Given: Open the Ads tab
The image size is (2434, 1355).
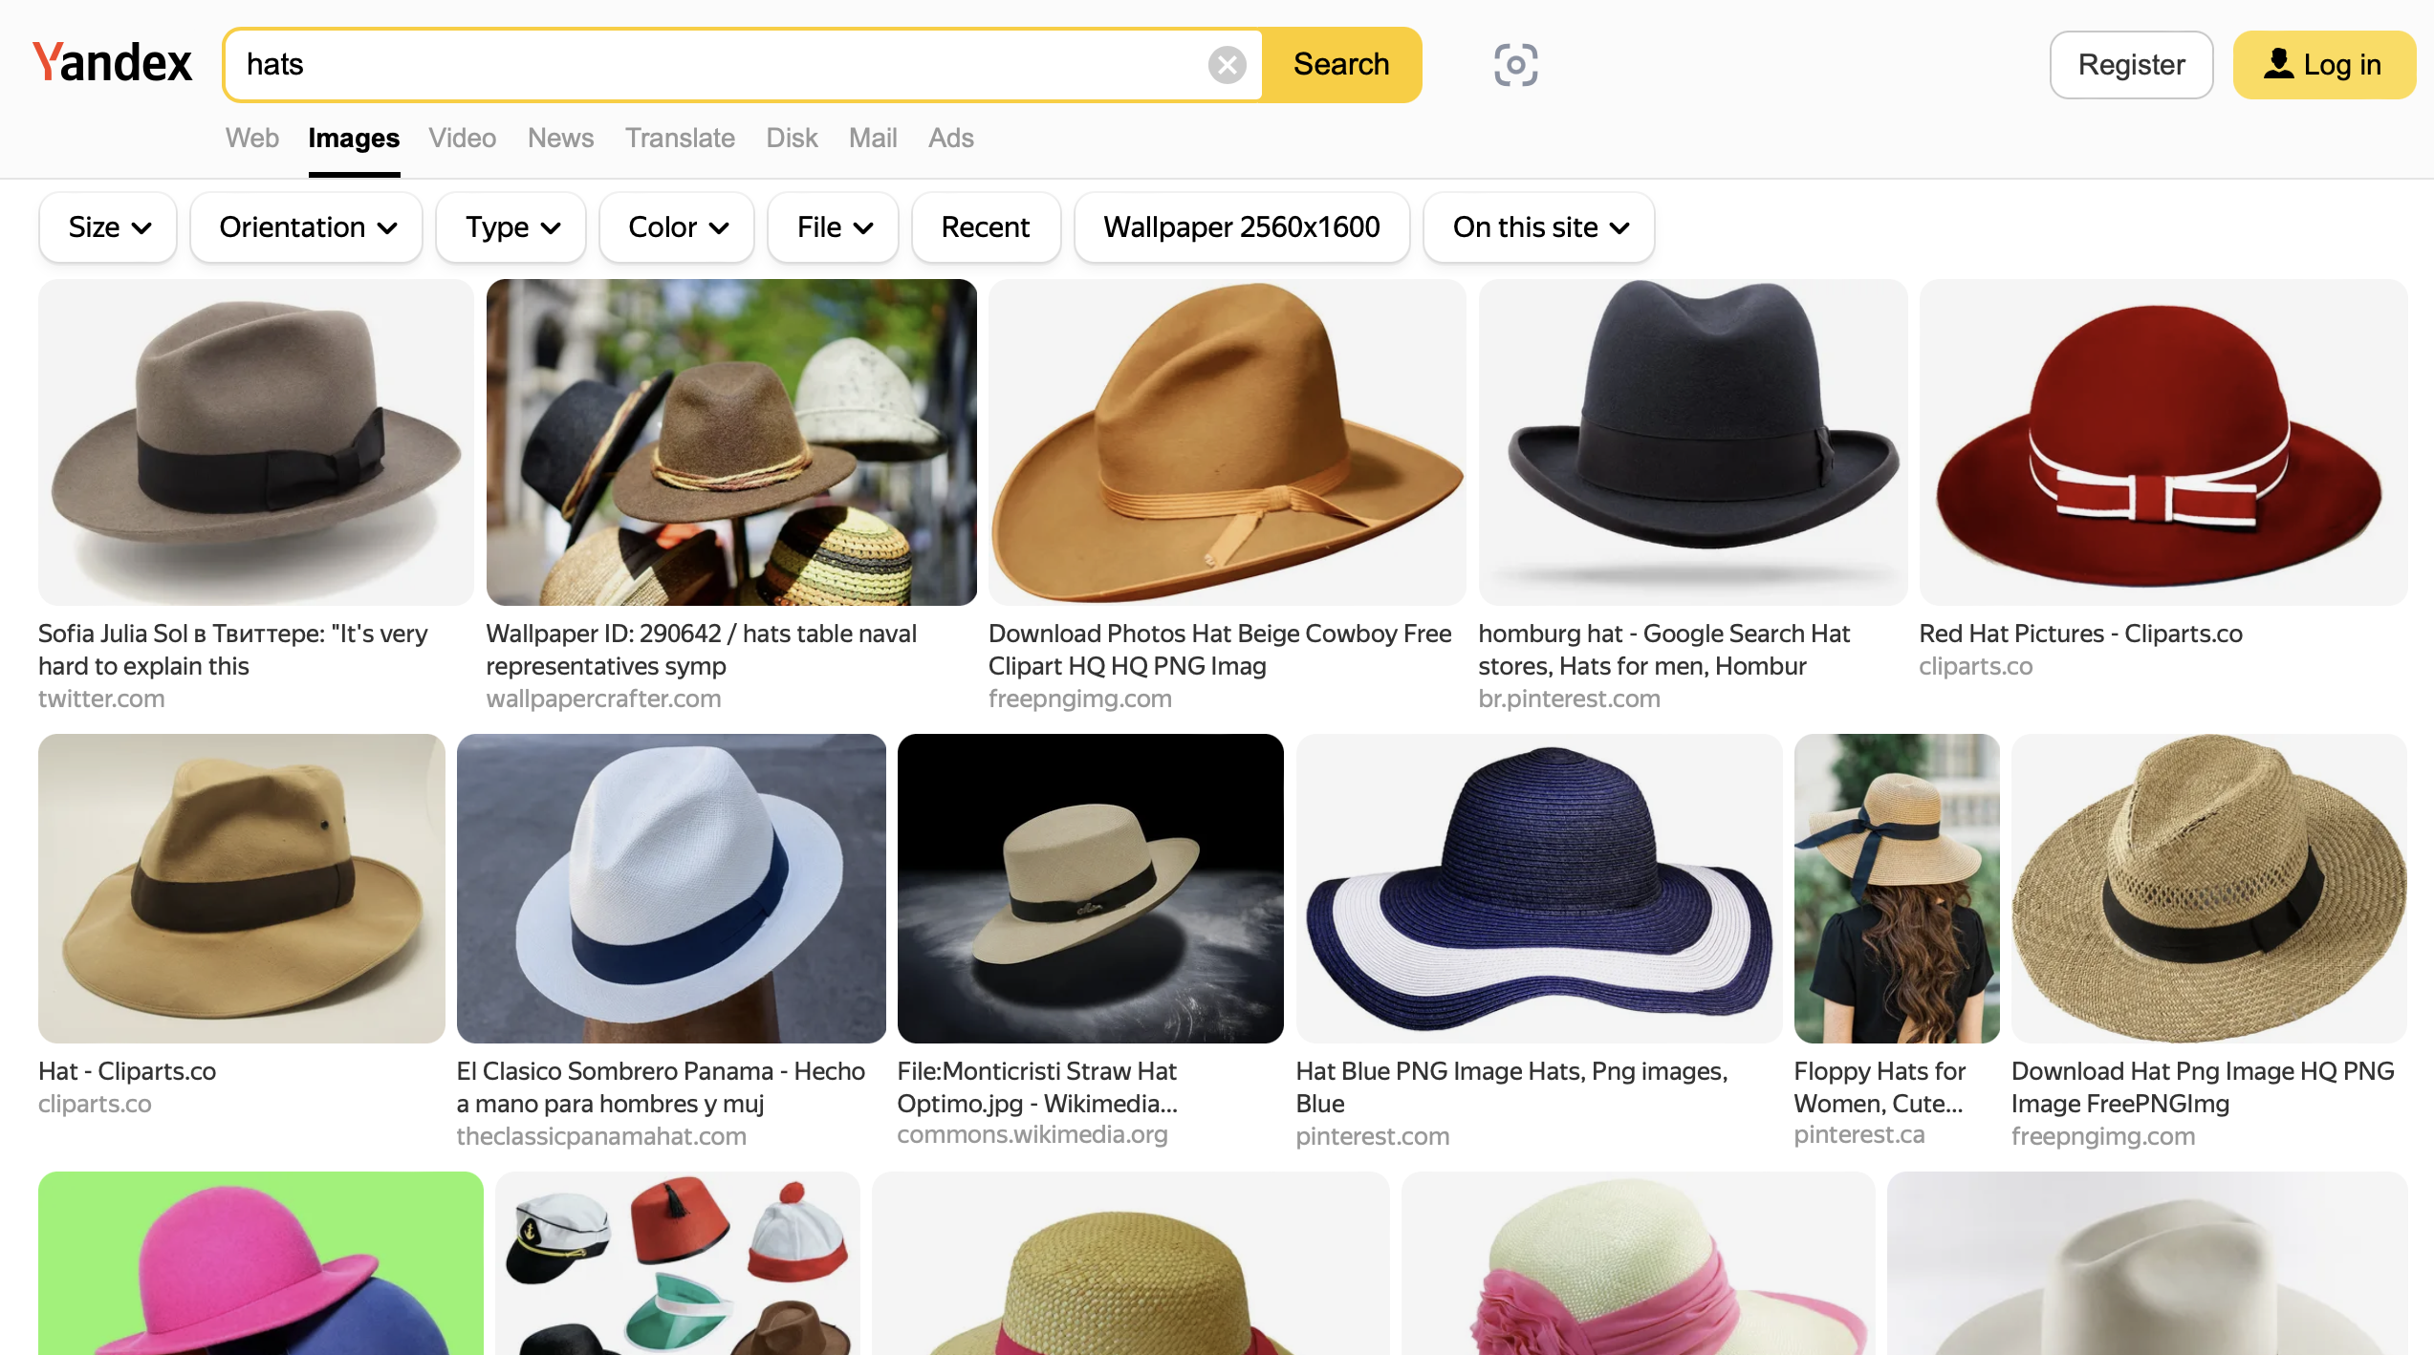Looking at the screenshot, I should click(951, 138).
